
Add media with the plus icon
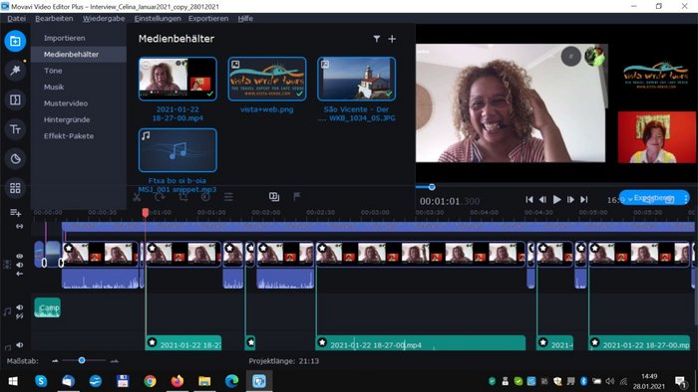392,39
